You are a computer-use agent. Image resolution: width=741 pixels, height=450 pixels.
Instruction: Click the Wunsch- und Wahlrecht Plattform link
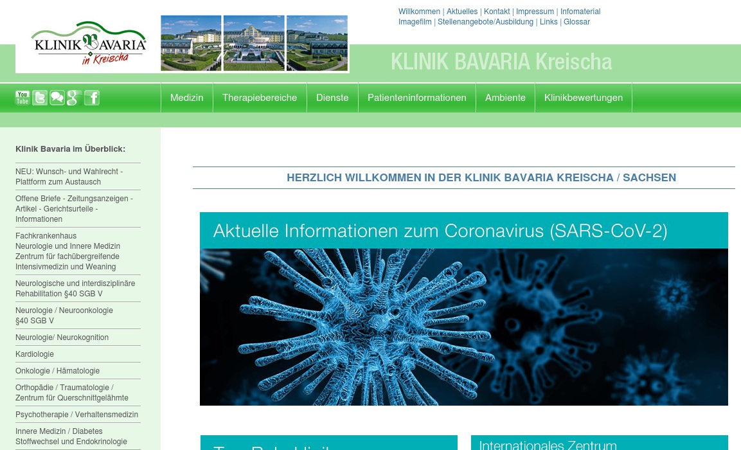[x=69, y=176]
